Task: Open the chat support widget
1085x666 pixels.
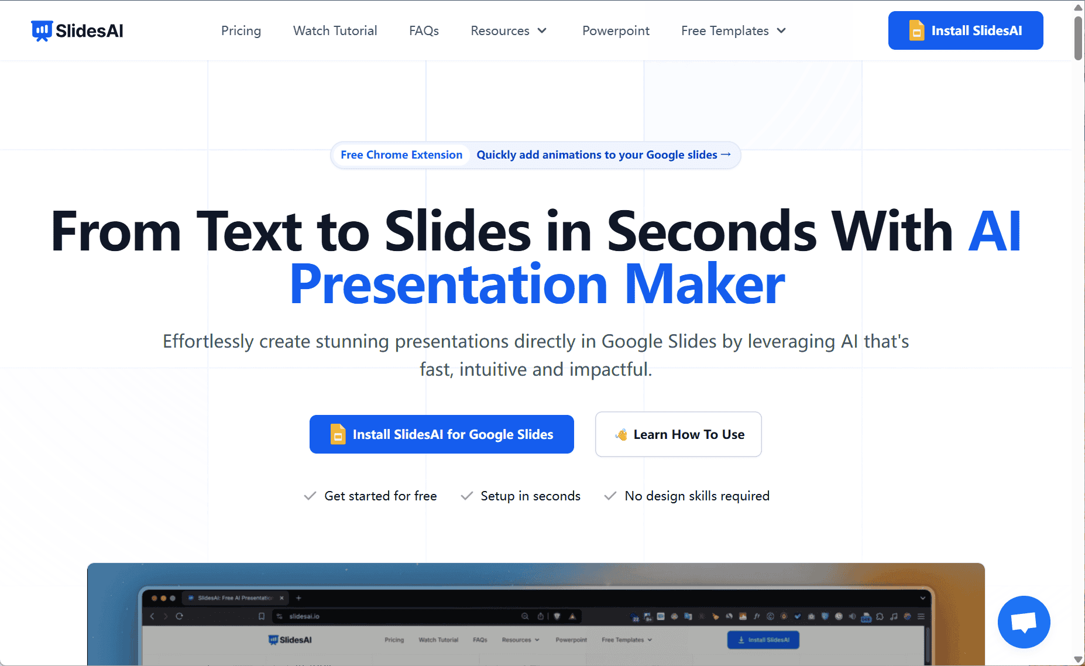Action: (x=1024, y=622)
